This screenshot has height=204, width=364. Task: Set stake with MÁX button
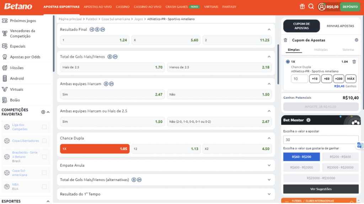350,79
